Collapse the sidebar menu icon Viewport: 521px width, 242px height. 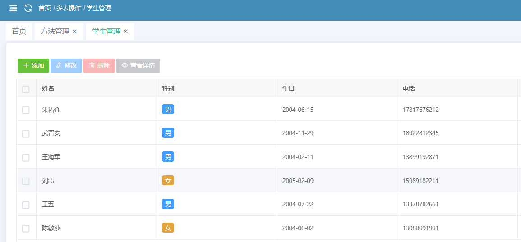(14, 8)
